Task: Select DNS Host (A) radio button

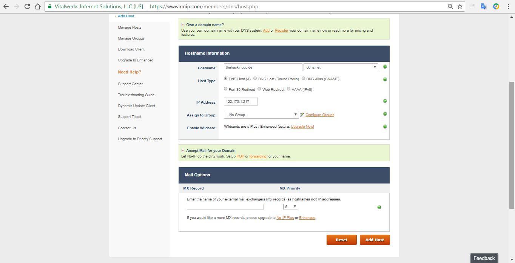Action: (x=226, y=79)
